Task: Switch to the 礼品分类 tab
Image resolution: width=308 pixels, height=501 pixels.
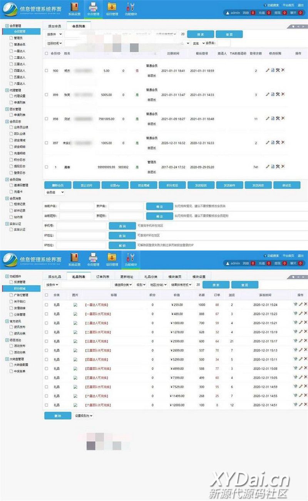Action: [x=151, y=277]
